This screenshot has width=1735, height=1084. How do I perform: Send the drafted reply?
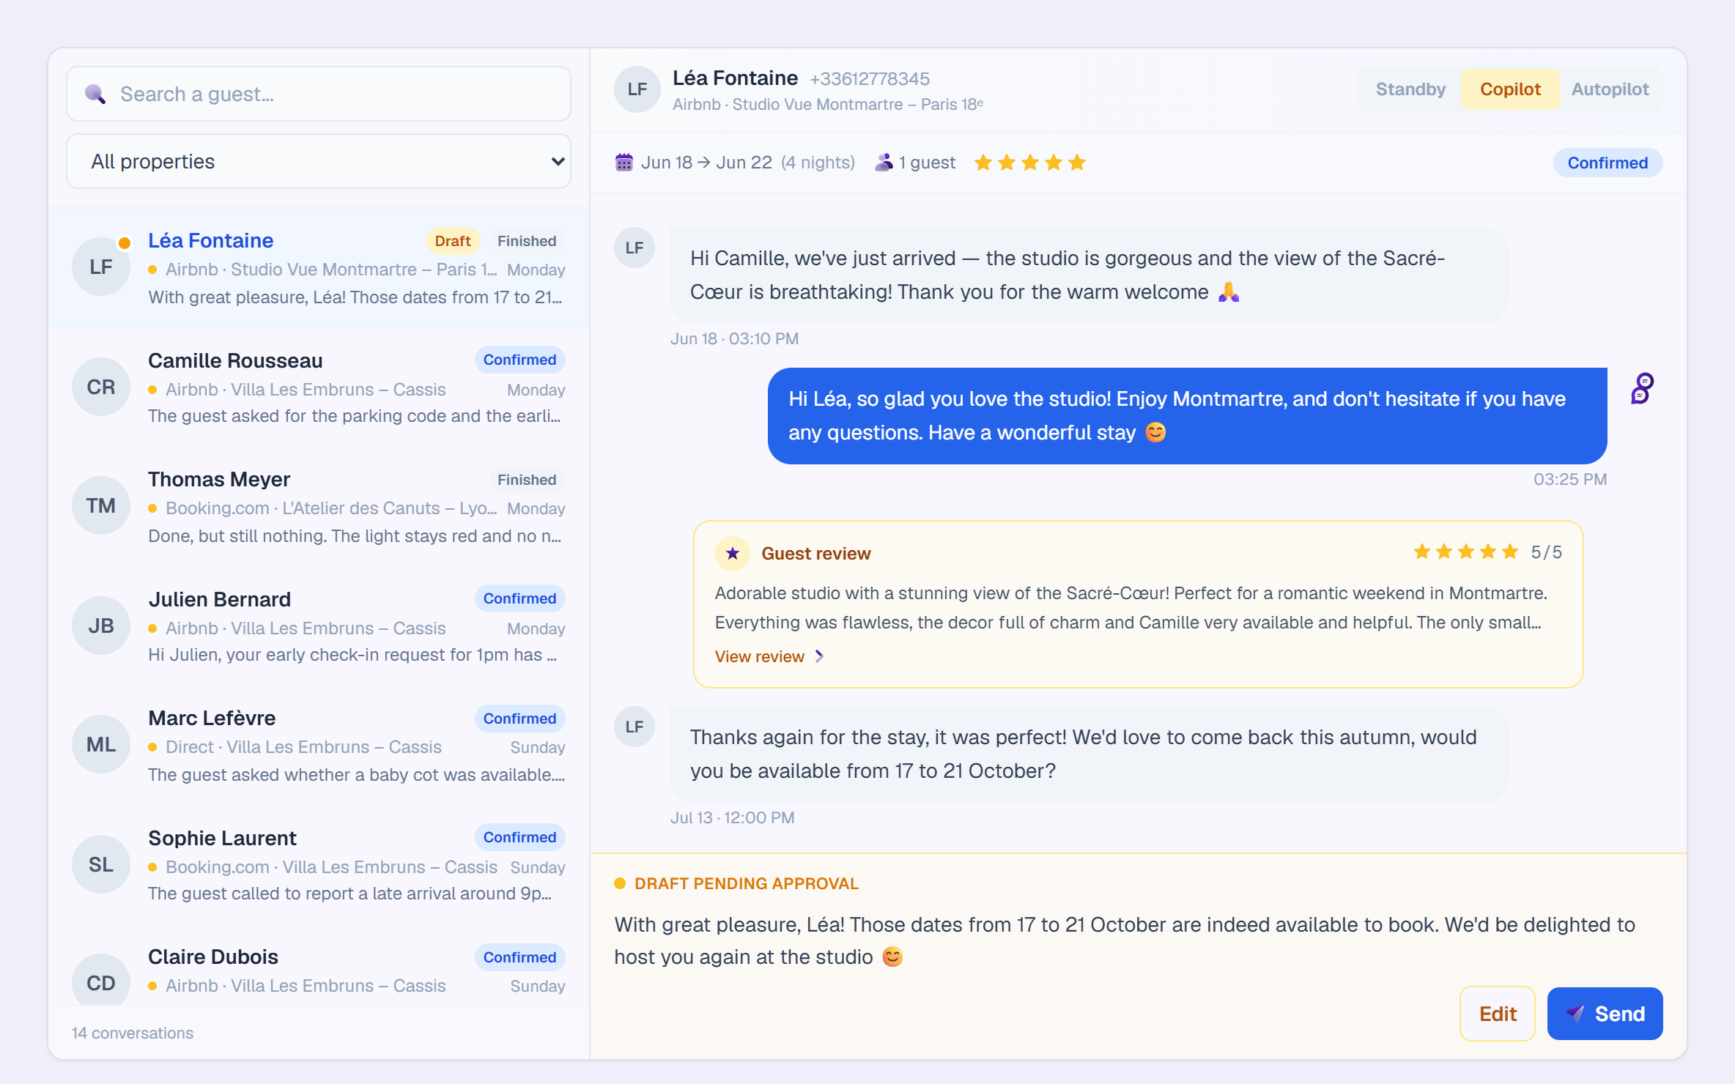pyautogui.click(x=1605, y=1014)
